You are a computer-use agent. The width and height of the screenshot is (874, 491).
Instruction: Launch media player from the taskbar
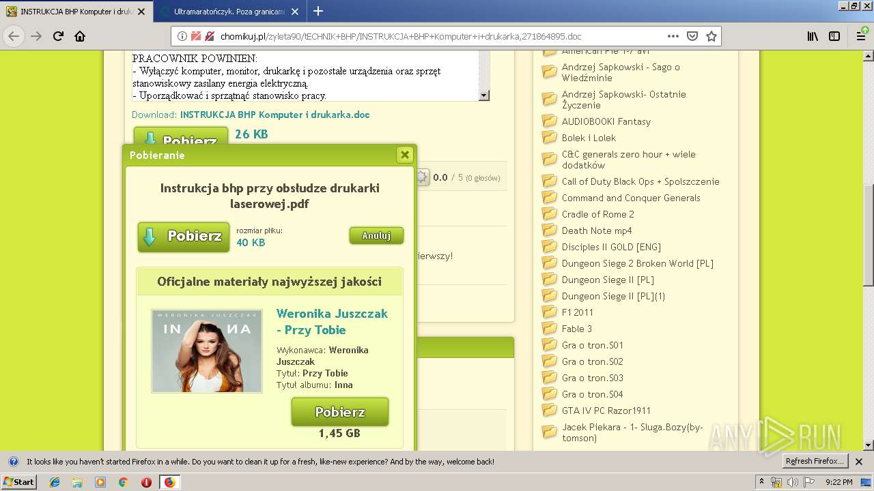pyautogui.click(x=100, y=482)
